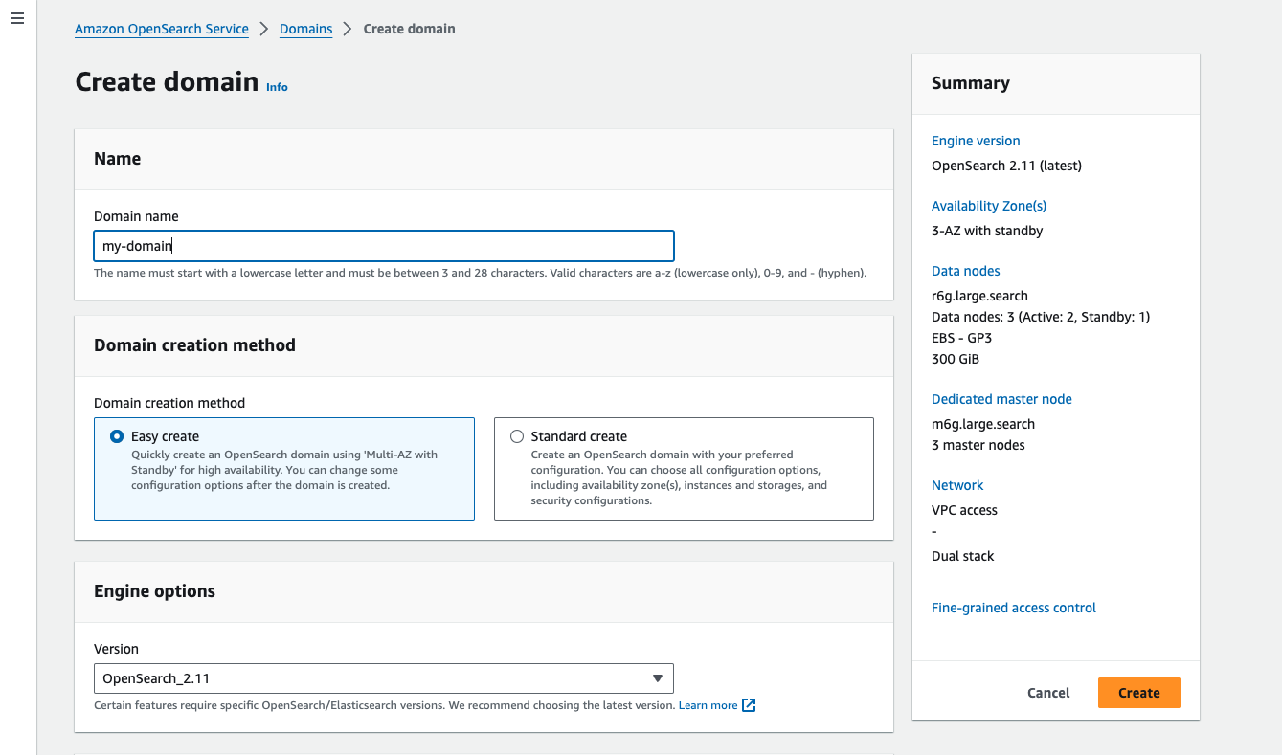This screenshot has width=1282, height=755.
Task: Open the Dedicated master node link
Action: (1001, 398)
